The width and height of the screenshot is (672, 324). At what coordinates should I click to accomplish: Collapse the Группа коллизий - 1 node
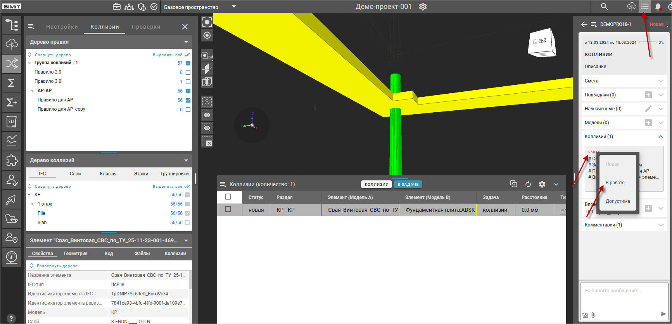point(29,63)
